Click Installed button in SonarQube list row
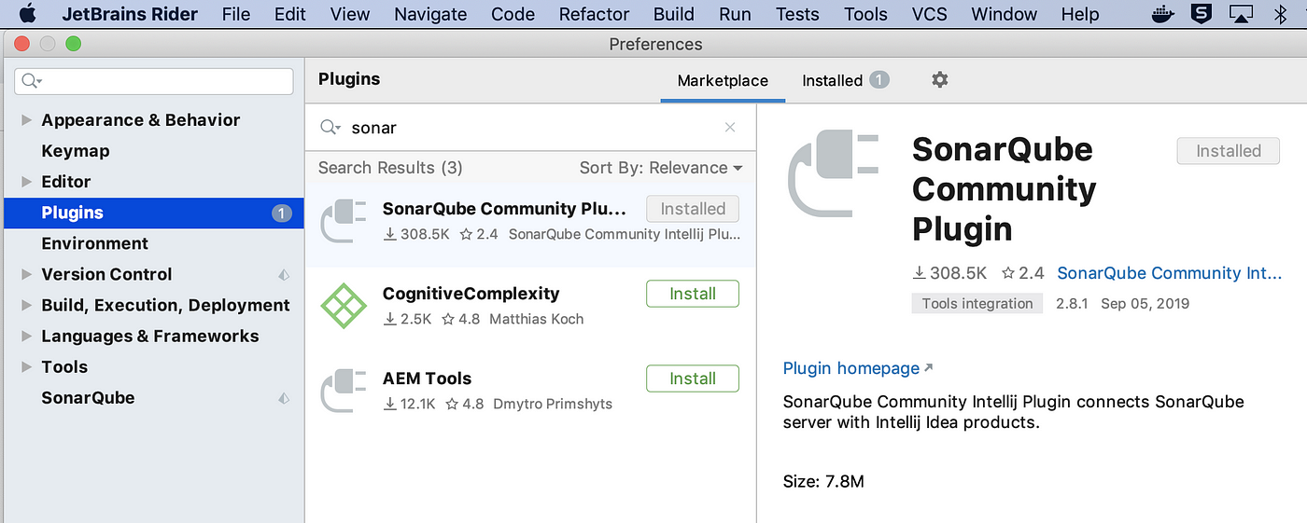The image size is (1307, 523). tap(693, 209)
